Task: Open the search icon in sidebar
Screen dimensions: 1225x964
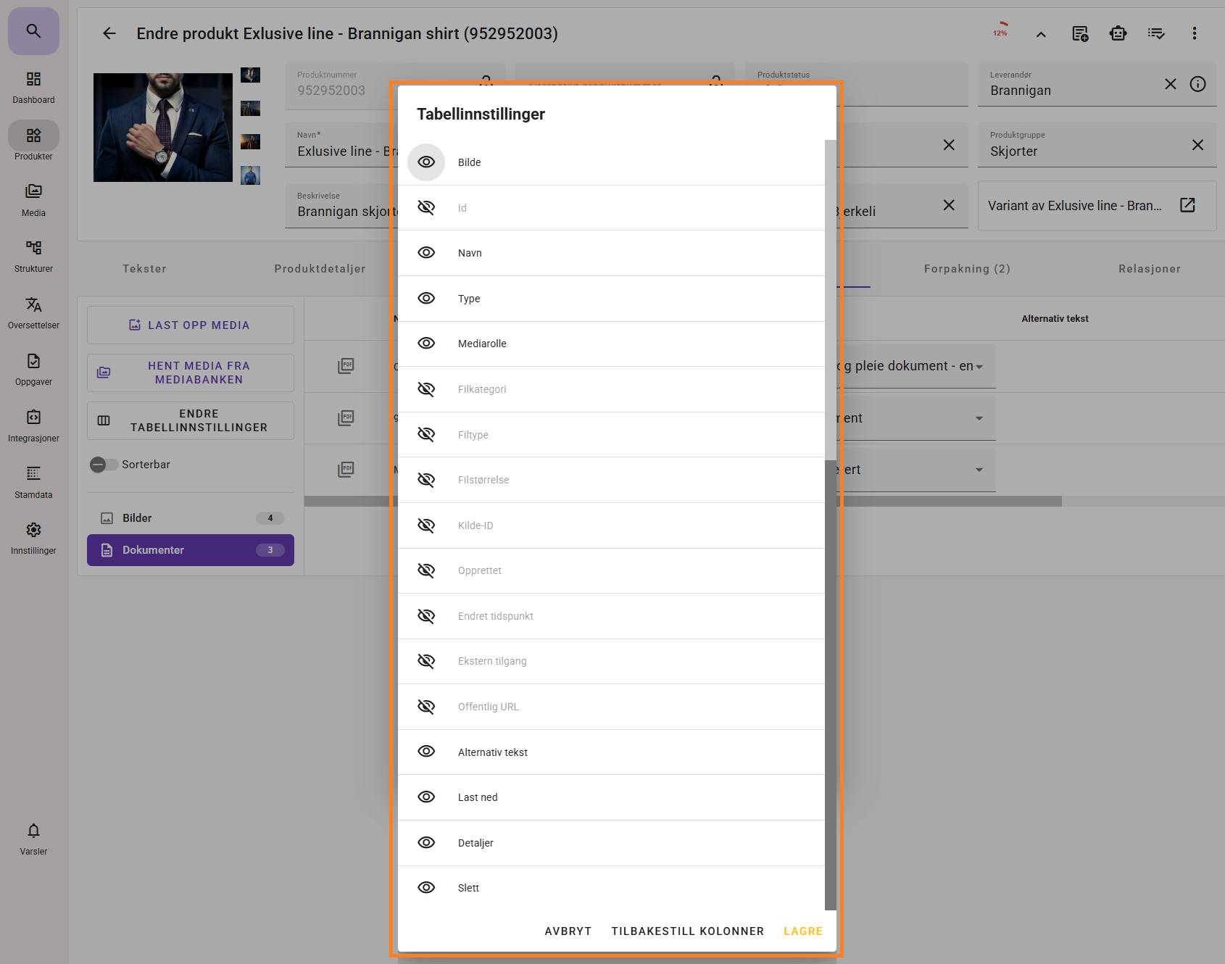Action: [x=33, y=31]
